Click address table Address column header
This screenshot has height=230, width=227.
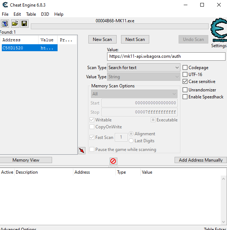click(95, 172)
